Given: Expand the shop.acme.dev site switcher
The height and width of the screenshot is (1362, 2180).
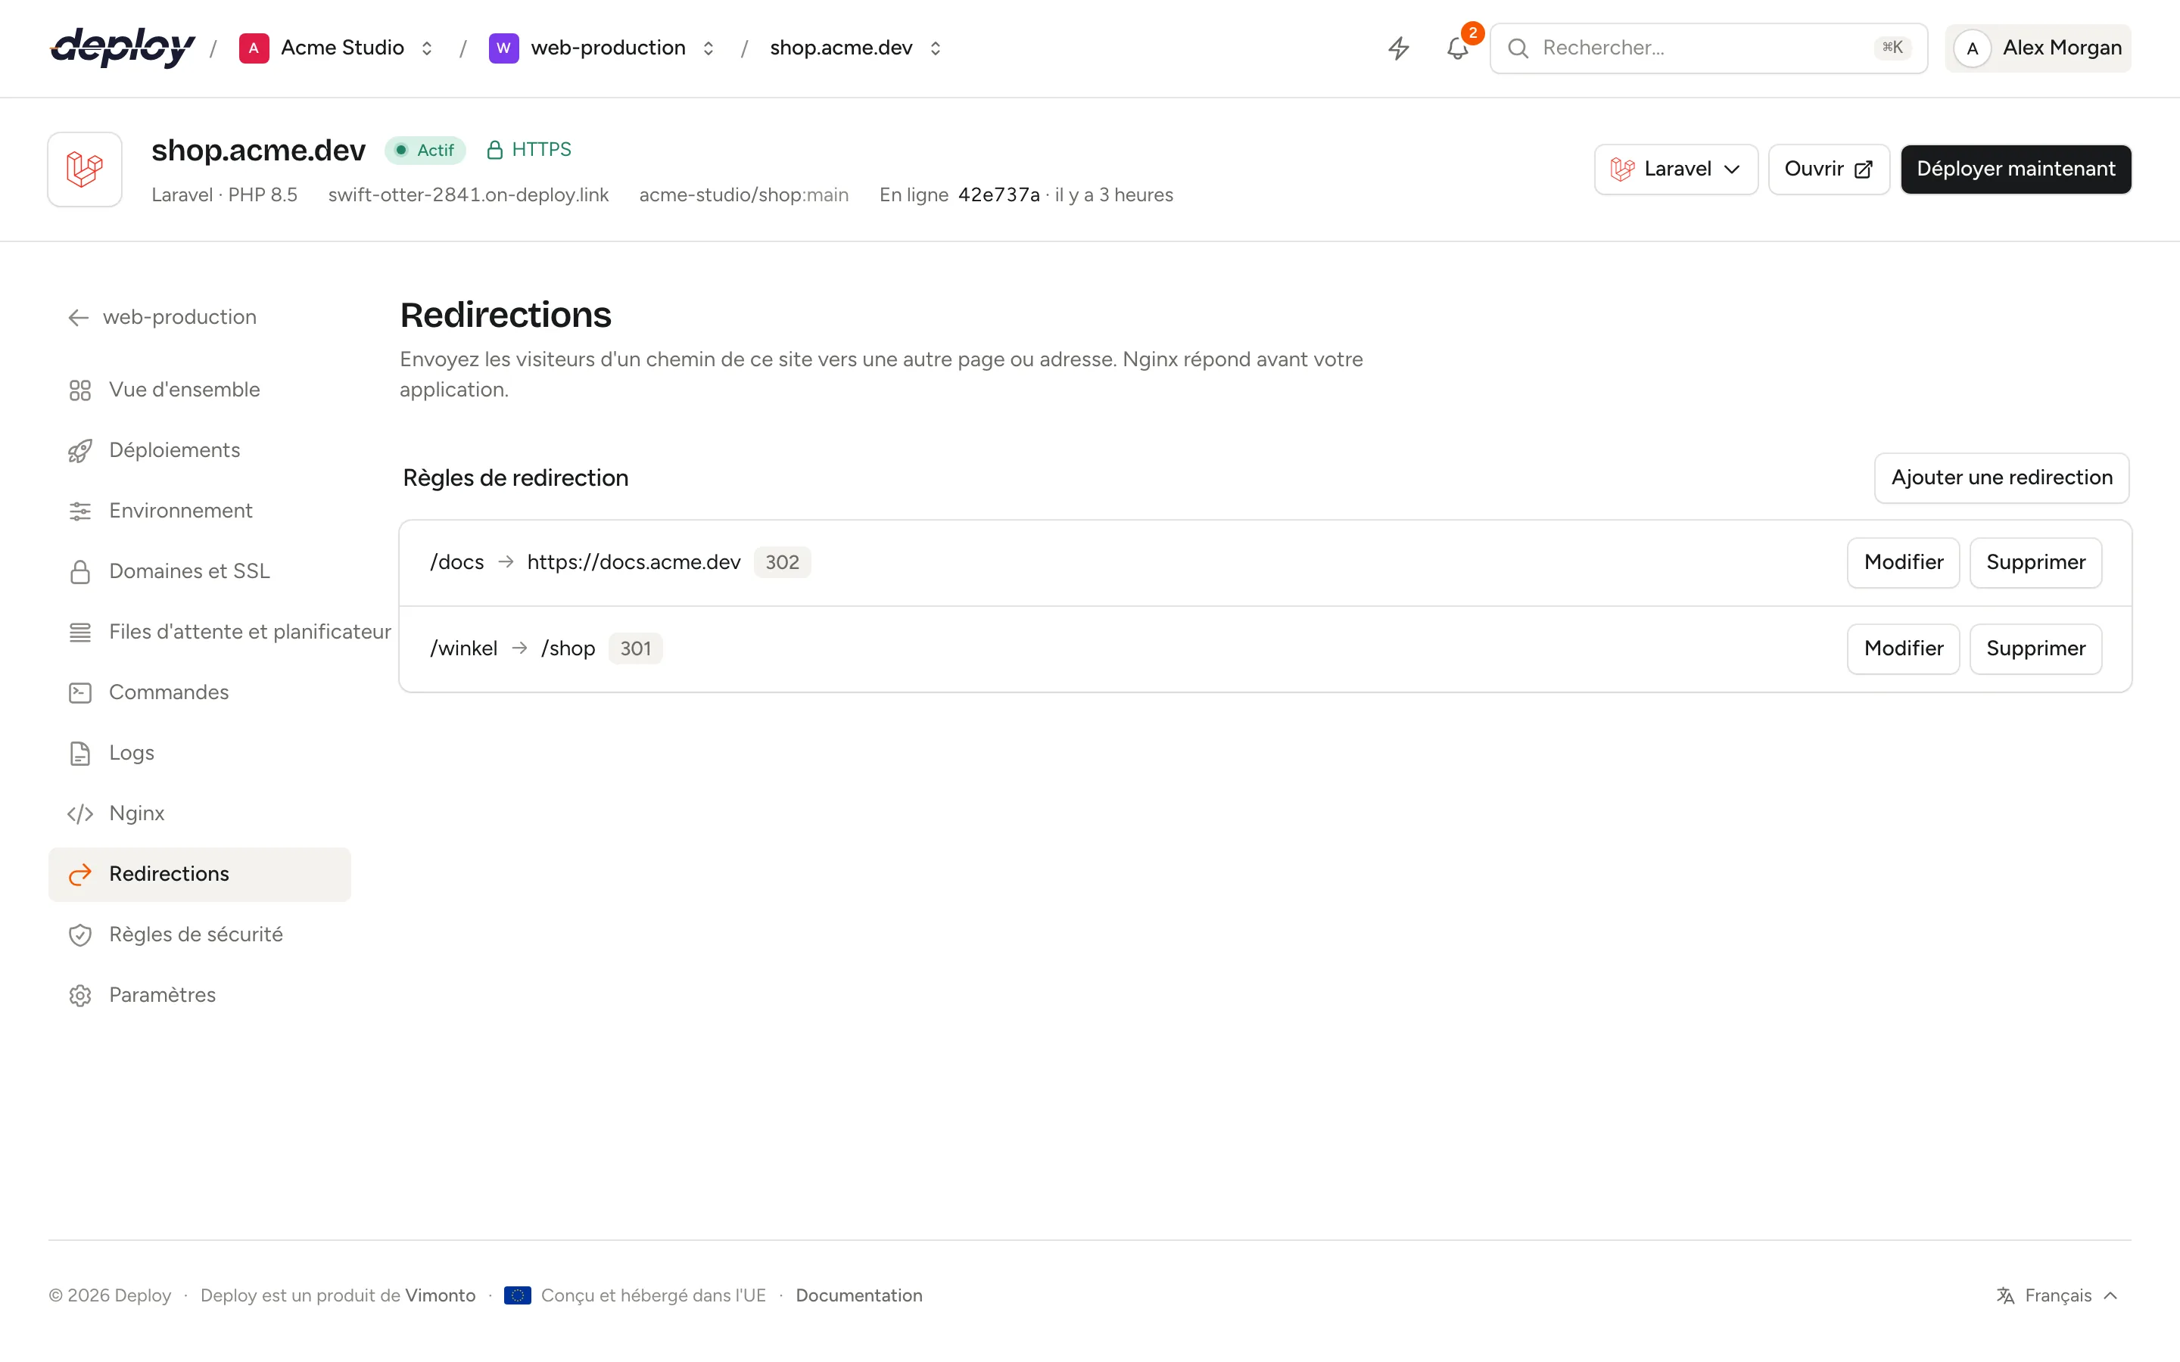Looking at the screenshot, I should pyautogui.click(x=935, y=48).
